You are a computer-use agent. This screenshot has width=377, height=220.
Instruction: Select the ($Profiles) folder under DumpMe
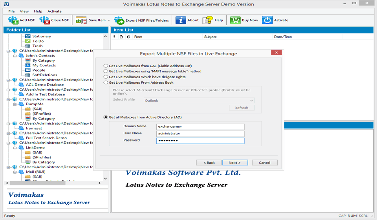42,114
